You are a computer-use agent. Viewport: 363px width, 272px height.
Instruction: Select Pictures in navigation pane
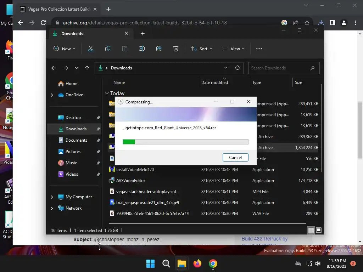click(x=73, y=152)
